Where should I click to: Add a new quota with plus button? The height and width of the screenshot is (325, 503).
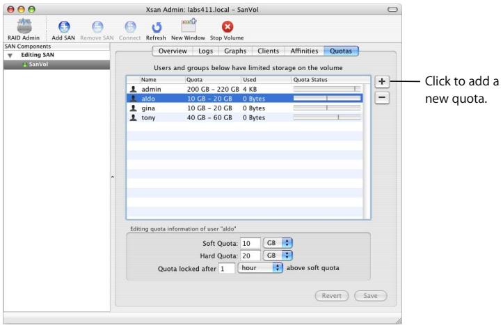point(382,81)
